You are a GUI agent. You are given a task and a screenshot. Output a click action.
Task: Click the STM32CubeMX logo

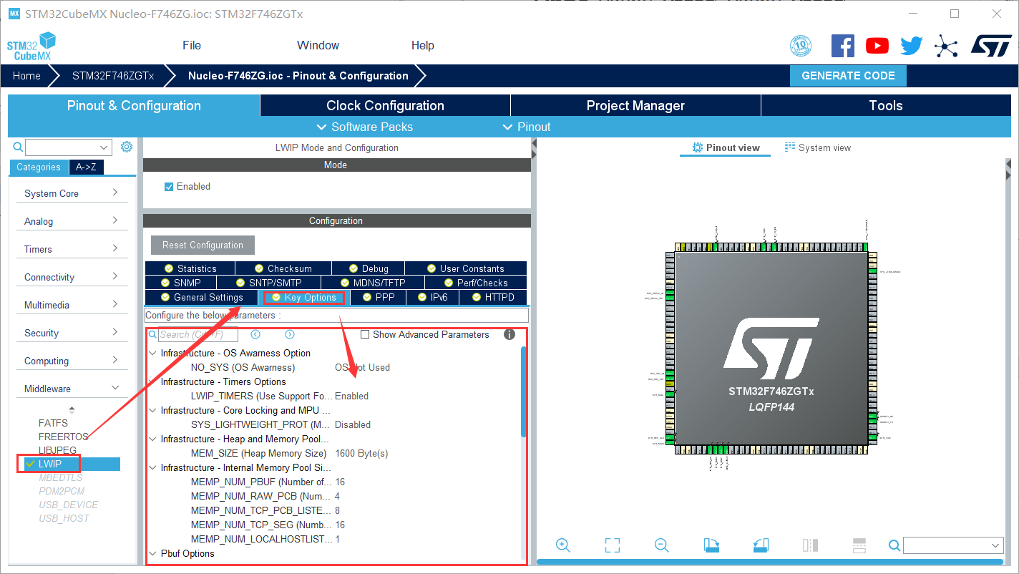click(31, 46)
